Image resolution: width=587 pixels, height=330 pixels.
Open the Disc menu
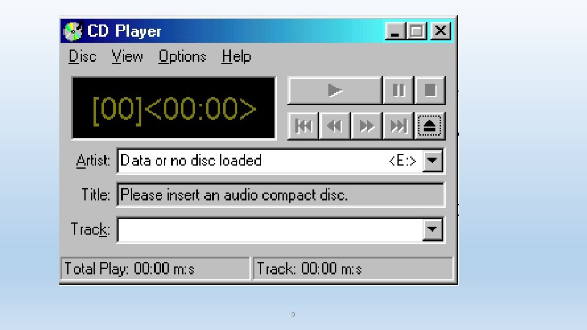83,56
